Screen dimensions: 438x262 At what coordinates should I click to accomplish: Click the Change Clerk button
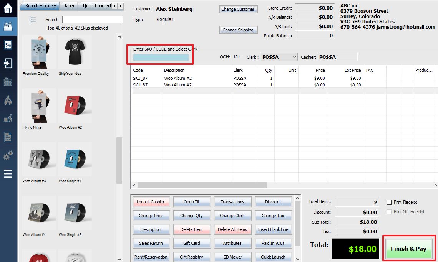[x=232, y=216]
